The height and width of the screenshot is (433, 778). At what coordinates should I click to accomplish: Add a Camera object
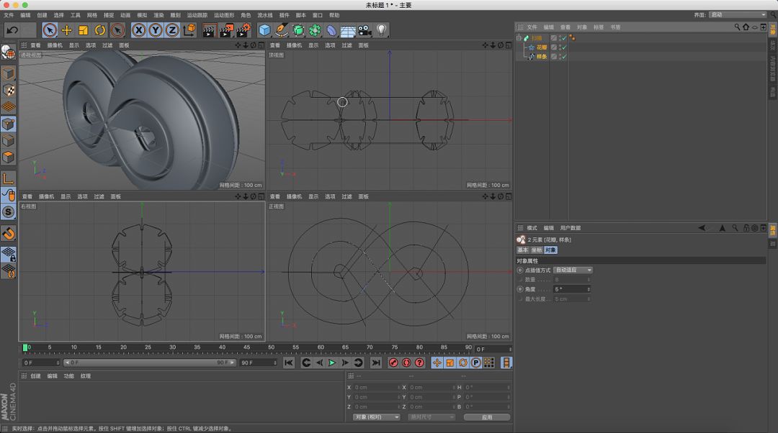click(365, 30)
